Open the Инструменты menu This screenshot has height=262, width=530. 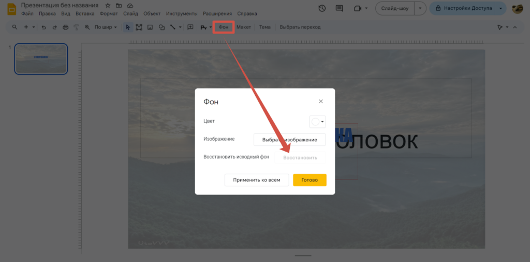(x=182, y=14)
